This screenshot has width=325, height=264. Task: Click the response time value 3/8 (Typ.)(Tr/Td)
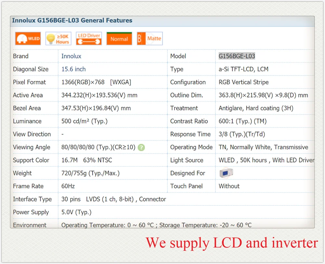[242, 134]
